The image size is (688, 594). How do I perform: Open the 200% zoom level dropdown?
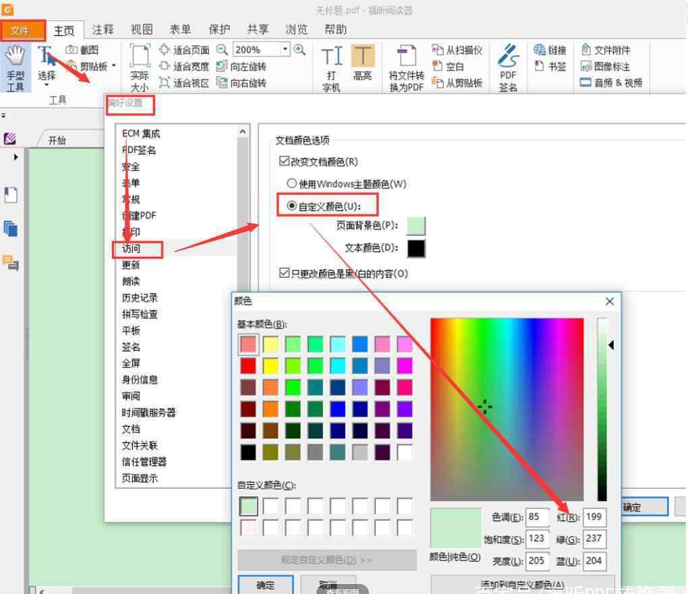(x=285, y=49)
